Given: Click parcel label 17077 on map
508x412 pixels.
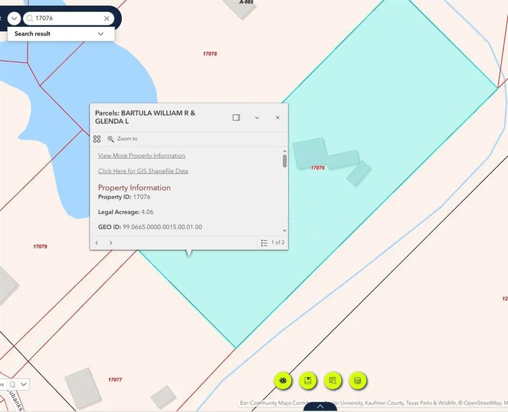Looking at the screenshot, I should [x=115, y=380].
